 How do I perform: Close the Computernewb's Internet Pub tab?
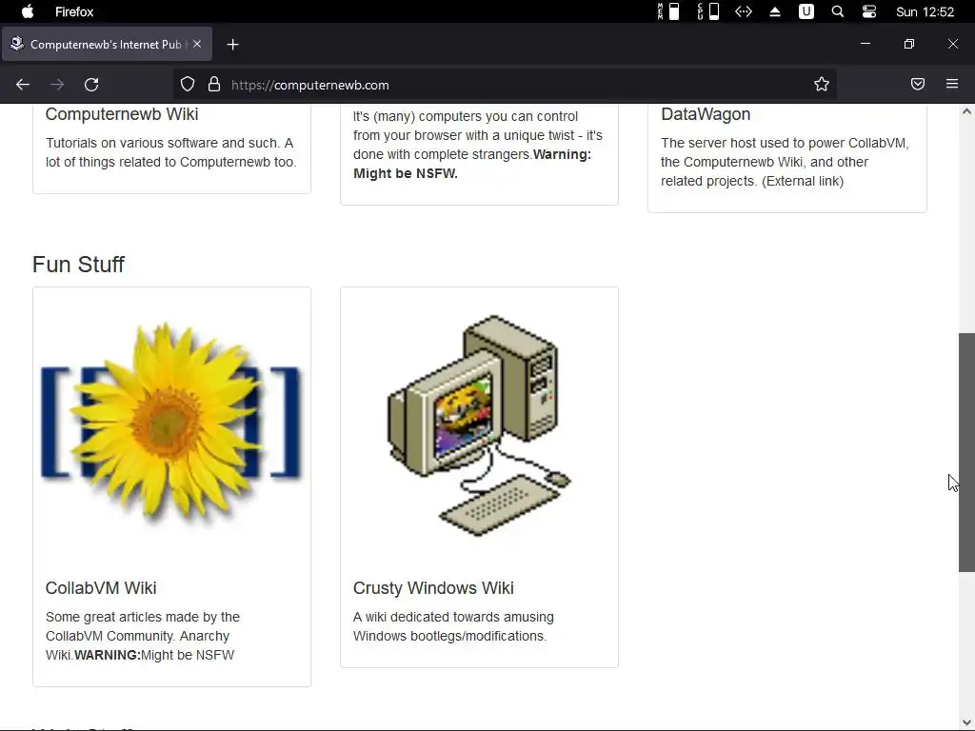[197, 44]
